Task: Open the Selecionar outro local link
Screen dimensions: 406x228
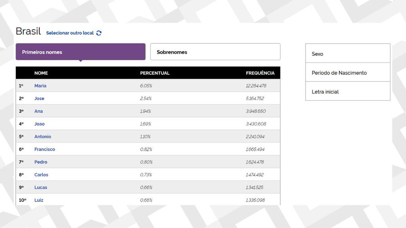Action: tap(70, 33)
